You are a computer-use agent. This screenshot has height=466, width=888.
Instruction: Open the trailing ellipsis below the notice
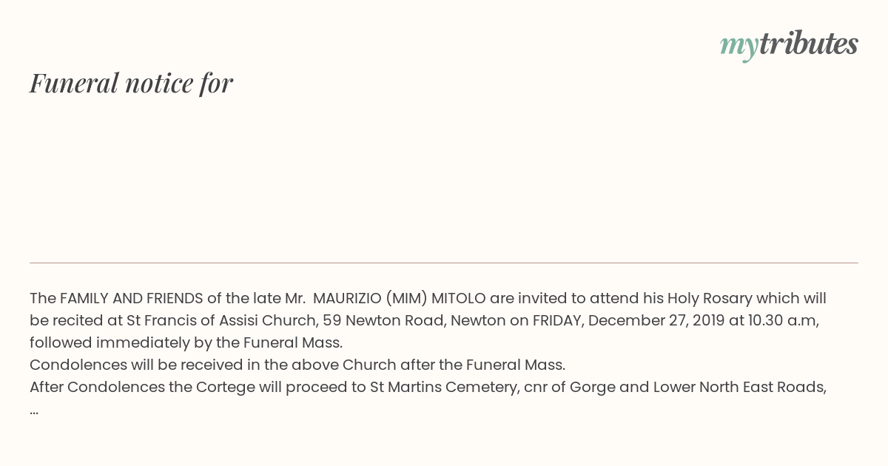pos(34,410)
